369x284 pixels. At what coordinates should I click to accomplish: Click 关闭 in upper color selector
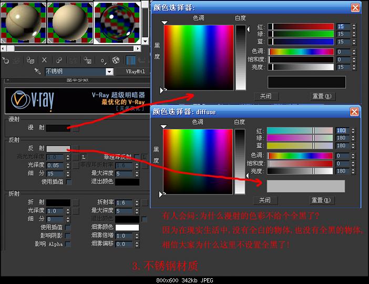coord(266,96)
